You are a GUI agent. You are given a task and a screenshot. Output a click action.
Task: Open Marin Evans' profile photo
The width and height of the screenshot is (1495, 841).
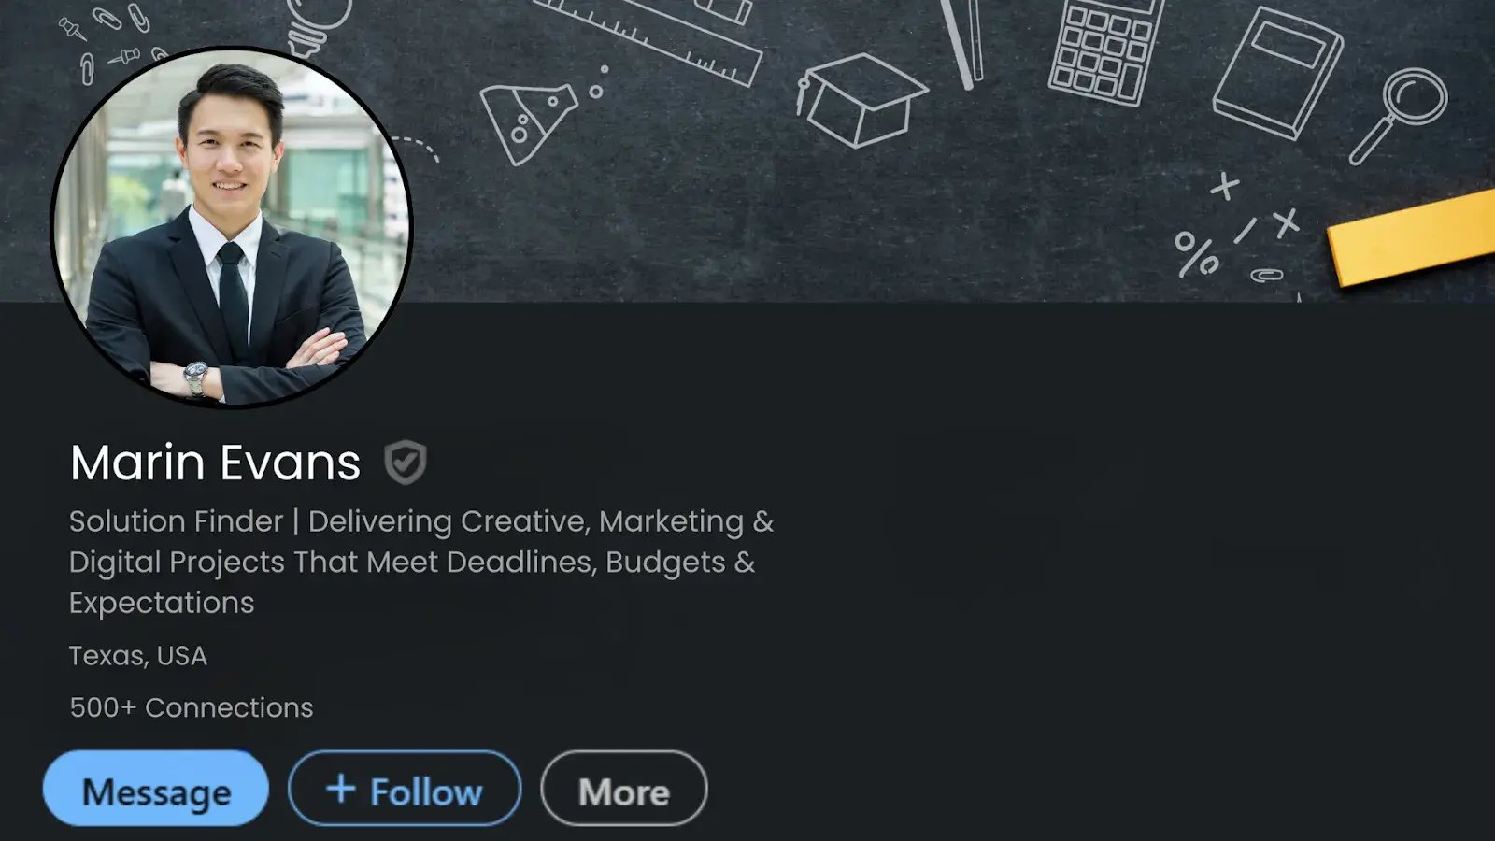[x=231, y=227]
